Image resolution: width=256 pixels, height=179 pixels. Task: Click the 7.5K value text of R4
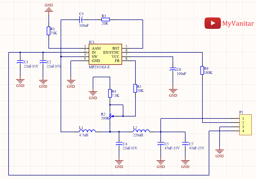point(115,95)
